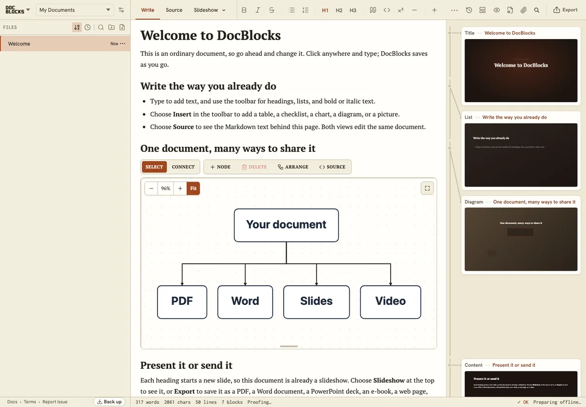Toggle the preview eye icon
The image size is (586, 407).
[x=497, y=10]
